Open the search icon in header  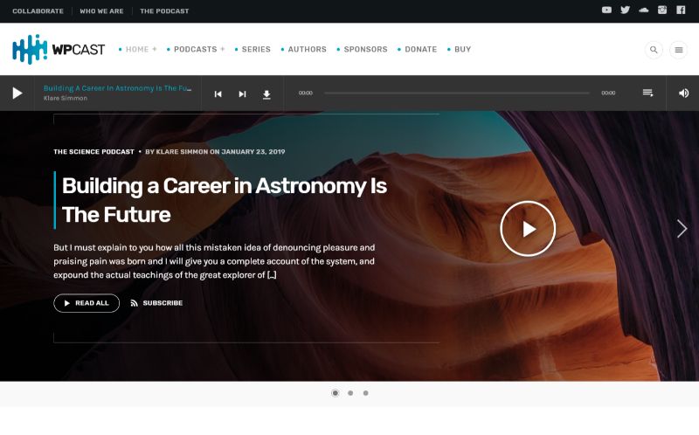click(654, 50)
